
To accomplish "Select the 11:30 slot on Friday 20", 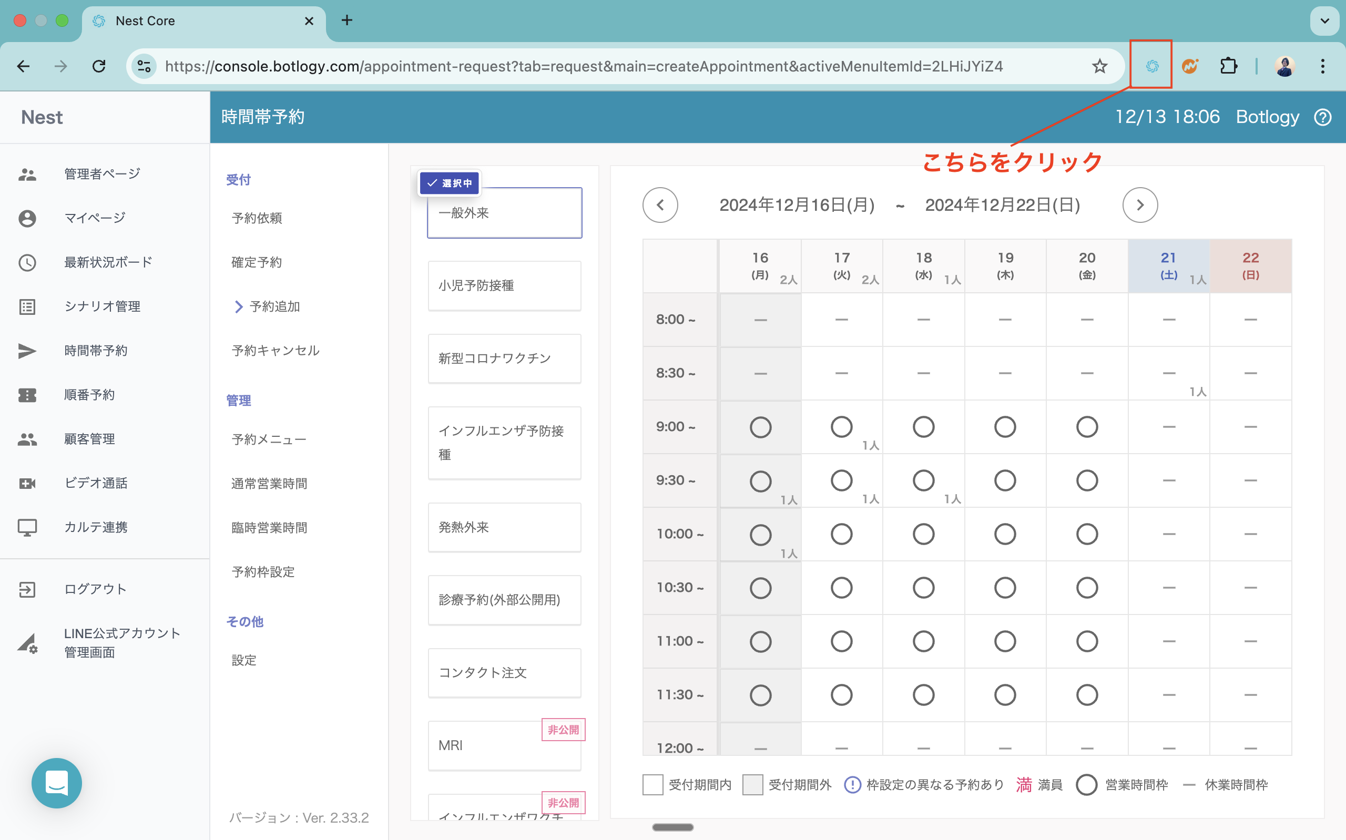I will coord(1087,695).
